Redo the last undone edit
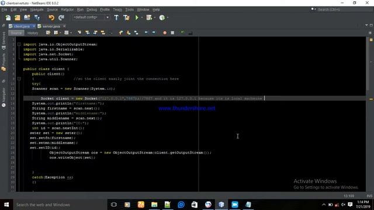374x210 pixels. pyautogui.click(x=61, y=17)
